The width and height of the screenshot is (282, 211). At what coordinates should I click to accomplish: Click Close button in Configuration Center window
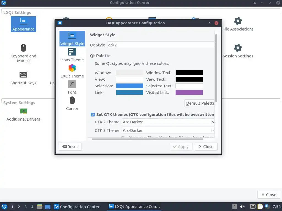[x=269, y=195]
